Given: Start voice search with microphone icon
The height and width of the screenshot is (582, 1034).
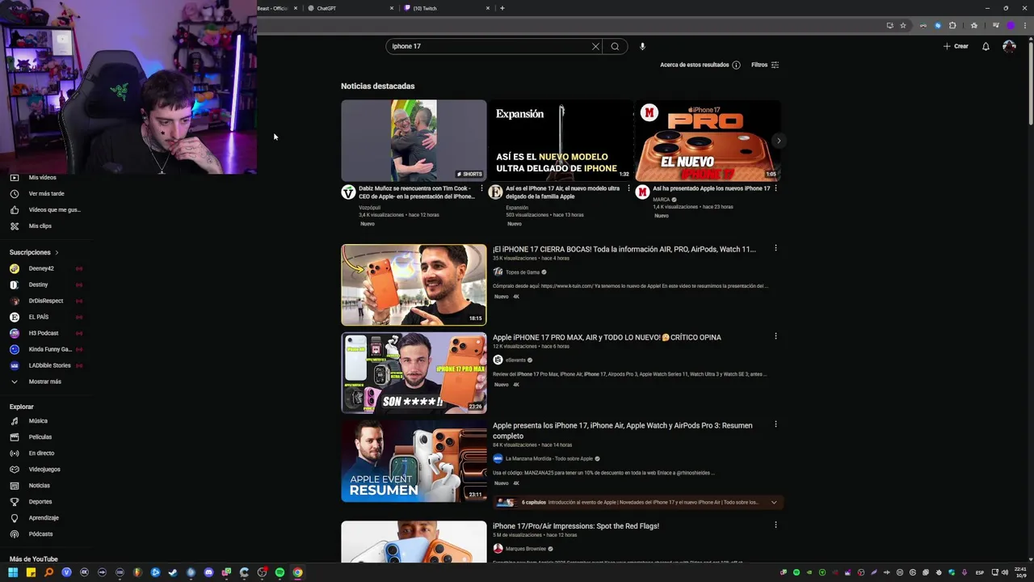Looking at the screenshot, I should tap(642, 46).
